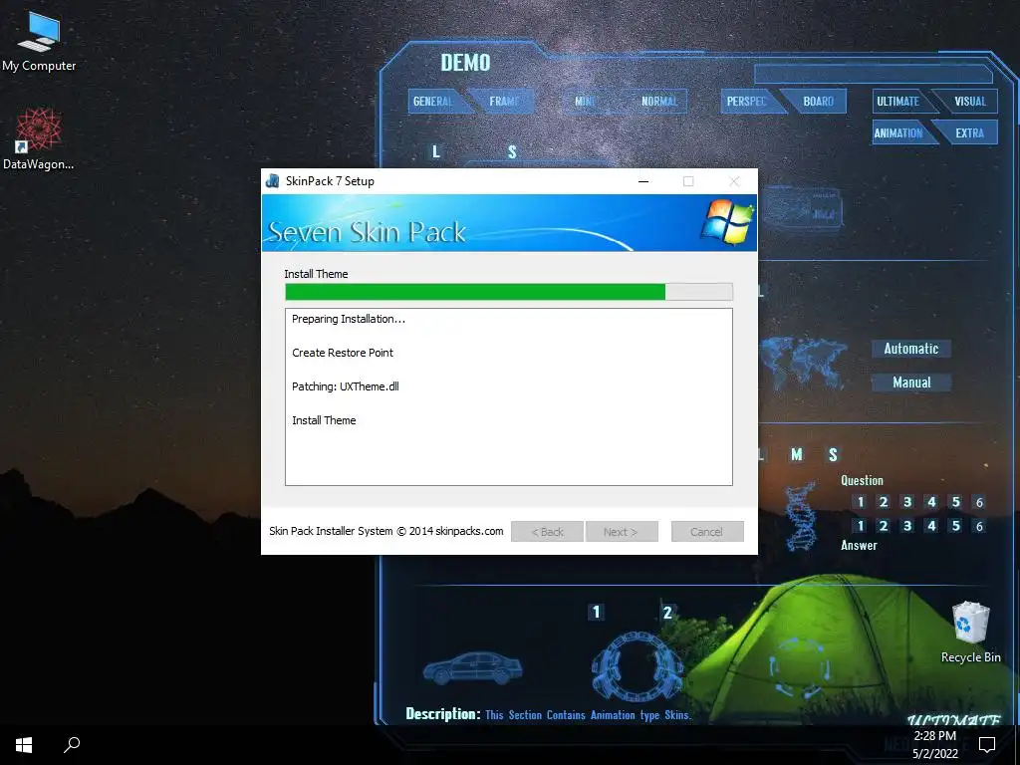This screenshot has width=1020, height=765.
Task: Click the SkinPack setup title bar icon
Action: pos(273,181)
